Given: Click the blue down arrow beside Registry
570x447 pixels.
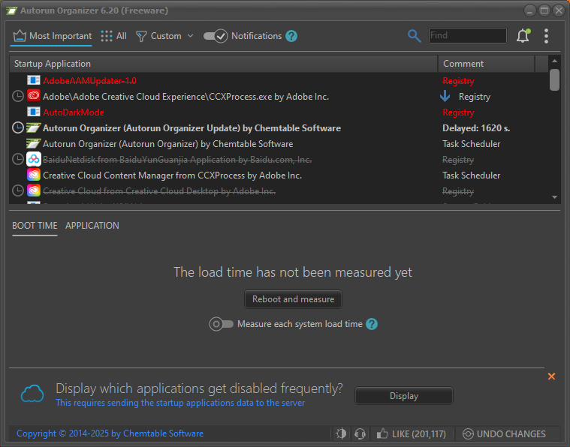Looking at the screenshot, I should 445,96.
